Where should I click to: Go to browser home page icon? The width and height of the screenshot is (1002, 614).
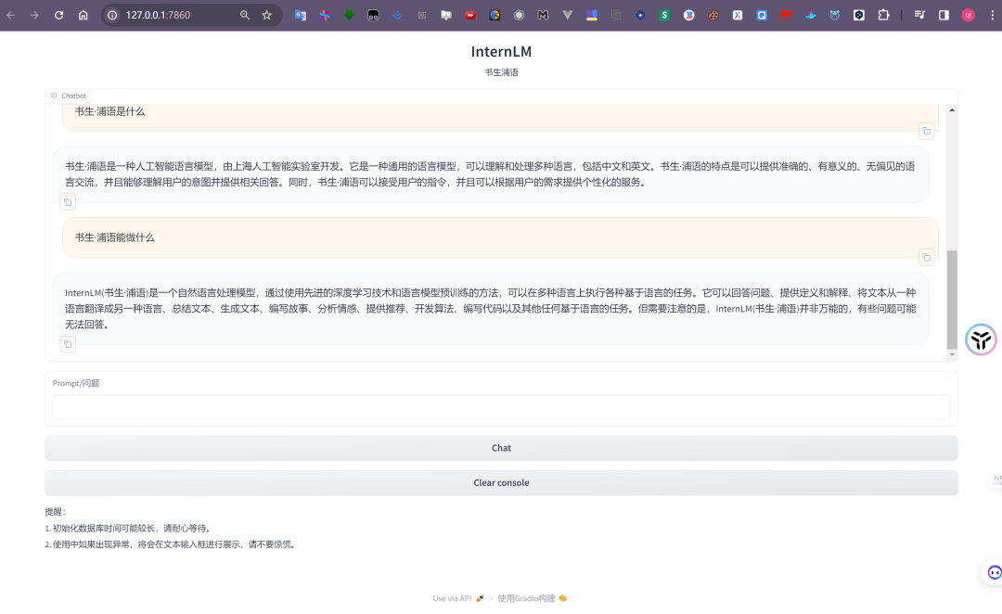coord(83,15)
